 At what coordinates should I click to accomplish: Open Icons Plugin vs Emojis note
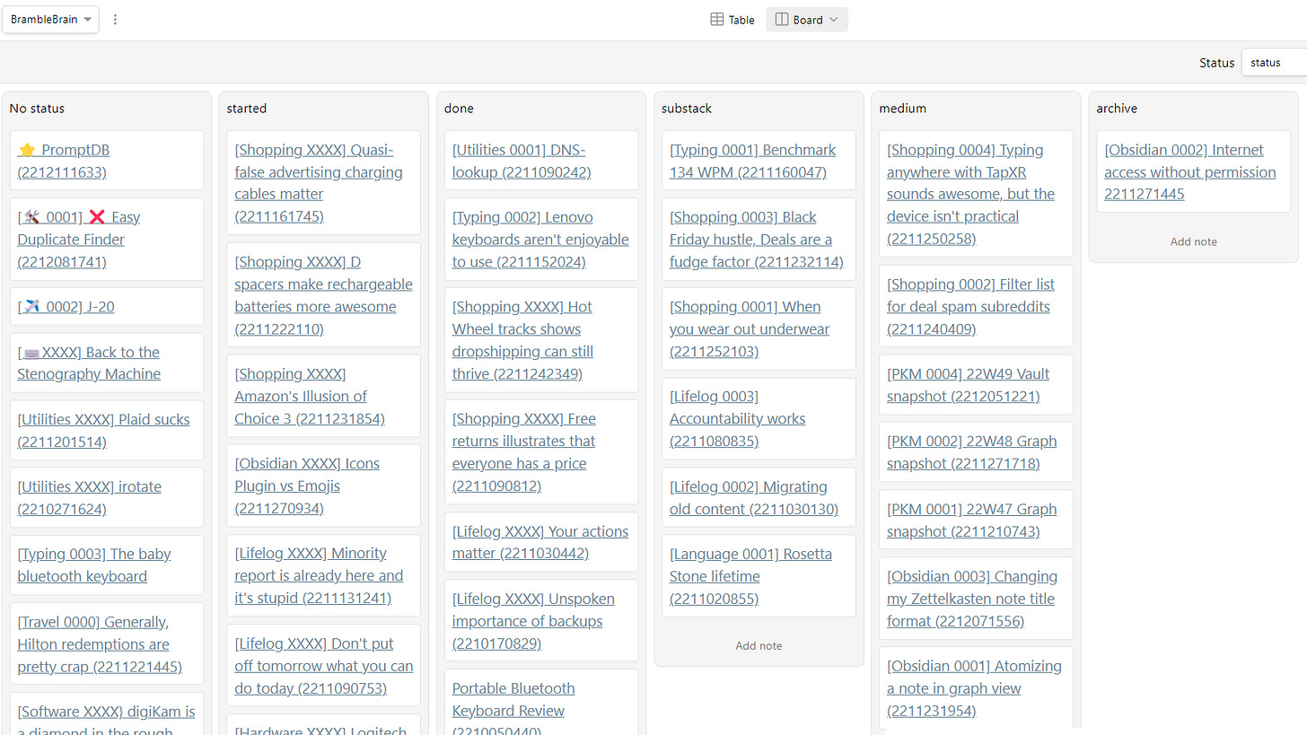click(323, 486)
